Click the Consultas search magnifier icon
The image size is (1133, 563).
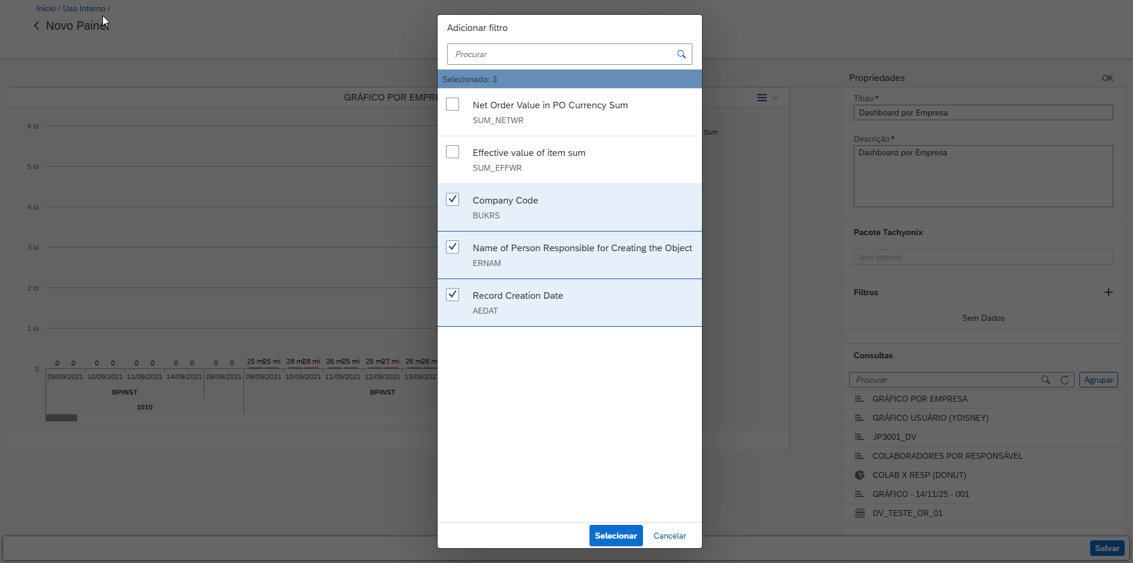point(1045,380)
